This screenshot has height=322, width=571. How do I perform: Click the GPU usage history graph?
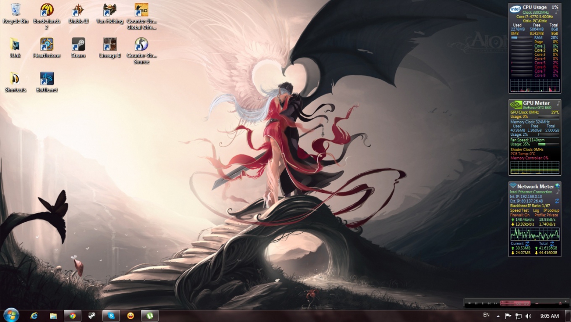point(535,167)
